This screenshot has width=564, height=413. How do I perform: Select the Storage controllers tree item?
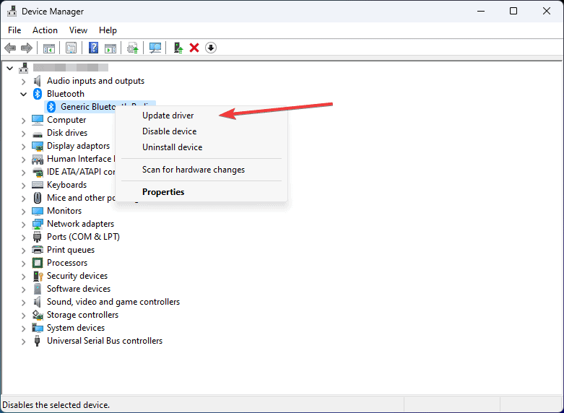pos(83,315)
